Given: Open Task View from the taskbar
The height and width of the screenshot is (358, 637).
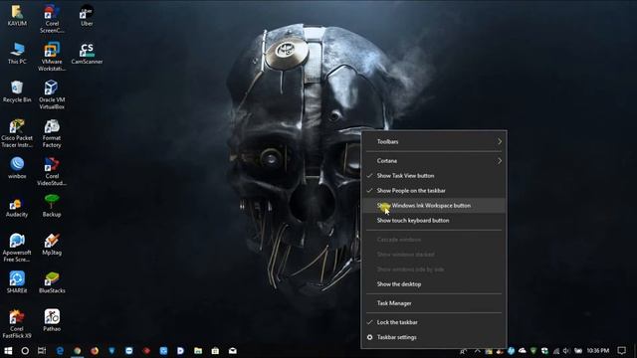Looking at the screenshot, I should click(42, 351).
